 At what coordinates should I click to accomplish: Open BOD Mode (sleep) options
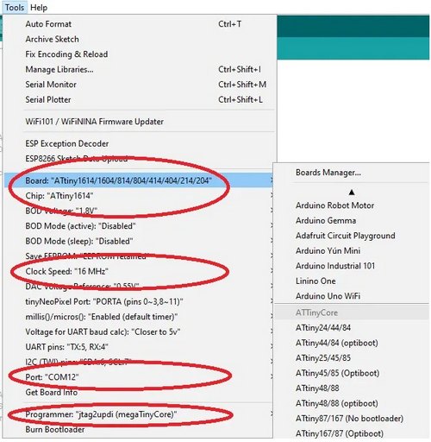coord(140,241)
